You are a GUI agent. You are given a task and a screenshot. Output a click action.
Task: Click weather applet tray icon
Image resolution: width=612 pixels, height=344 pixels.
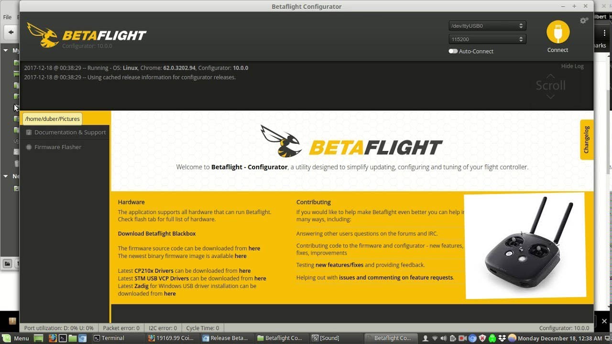pos(512,338)
